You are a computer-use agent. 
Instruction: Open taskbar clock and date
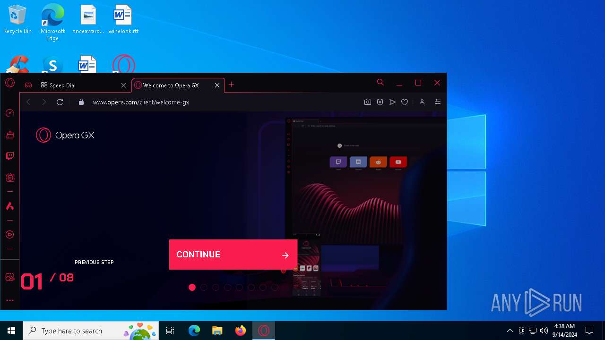564,331
